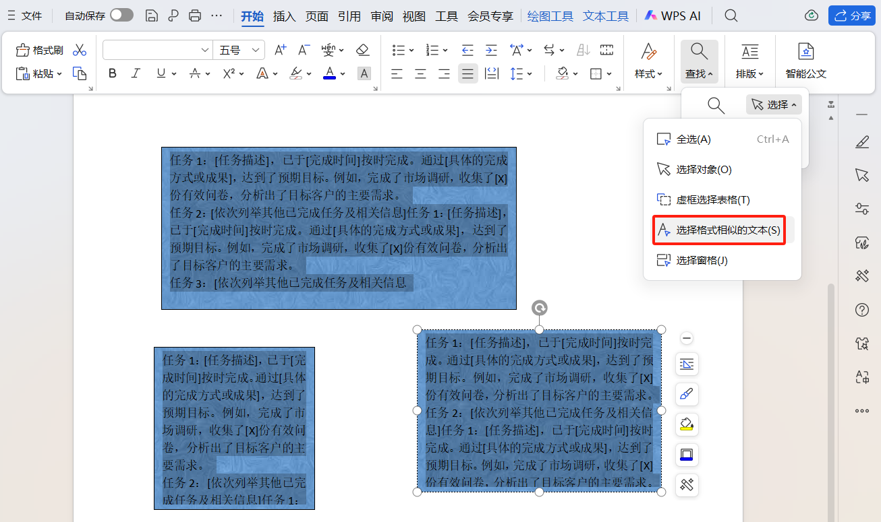The height and width of the screenshot is (522, 881).
Task: Click the Bold formatting icon
Action: pos(112,73)
